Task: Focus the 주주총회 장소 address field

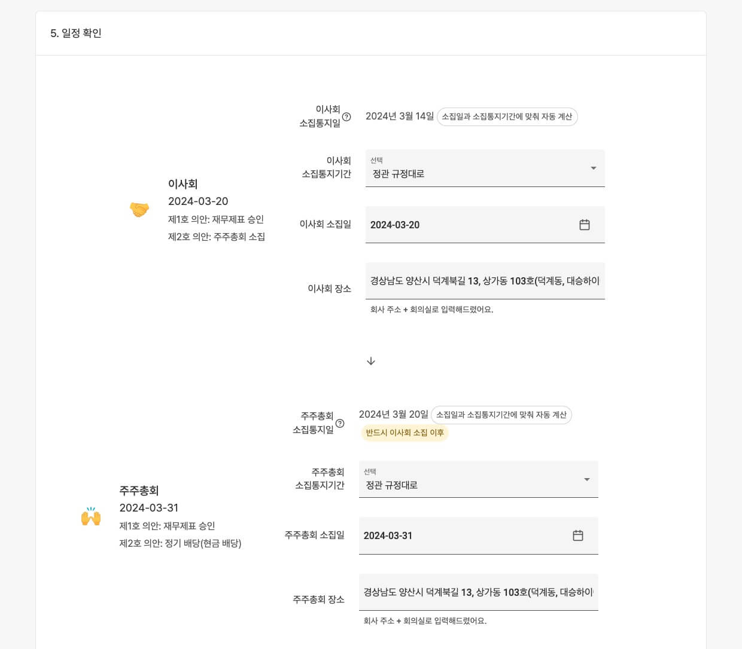Action: [x=478, y=592]
